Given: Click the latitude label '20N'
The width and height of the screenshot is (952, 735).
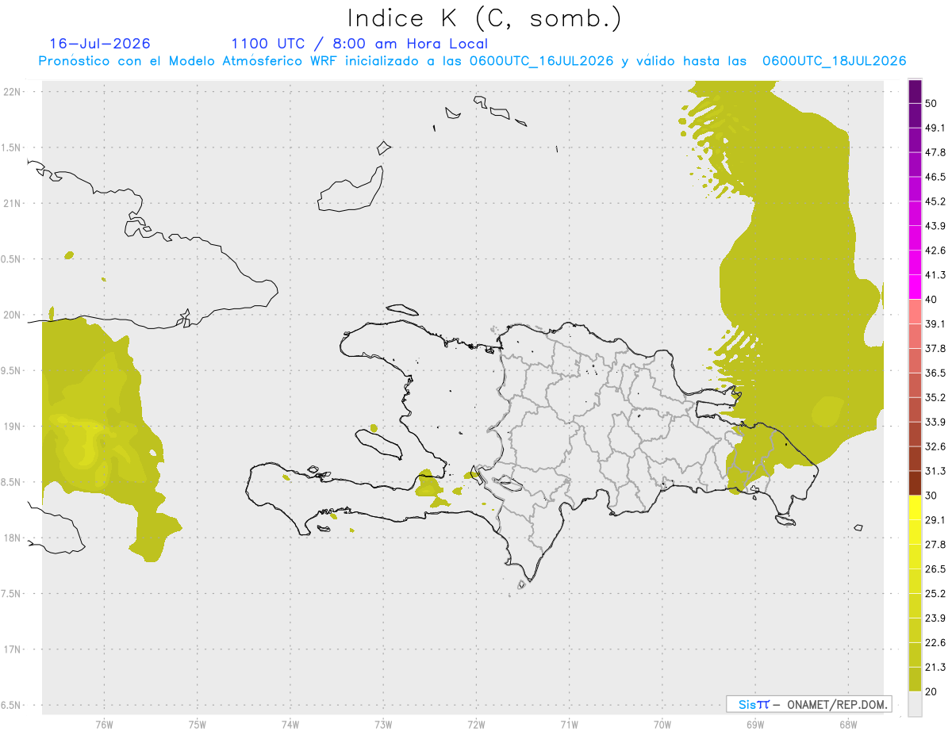Looking at the screenshot, I should pyautogui.click(x=12, y=315).
